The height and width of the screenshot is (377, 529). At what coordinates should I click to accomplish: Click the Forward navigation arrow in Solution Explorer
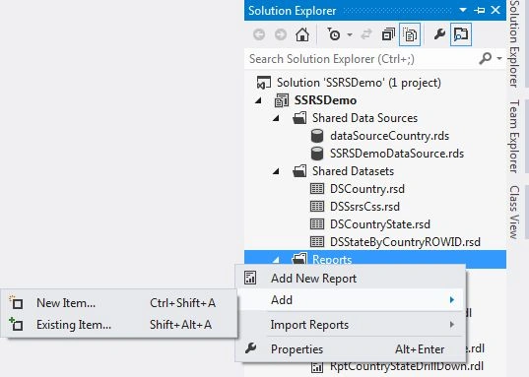click(281, 34)
